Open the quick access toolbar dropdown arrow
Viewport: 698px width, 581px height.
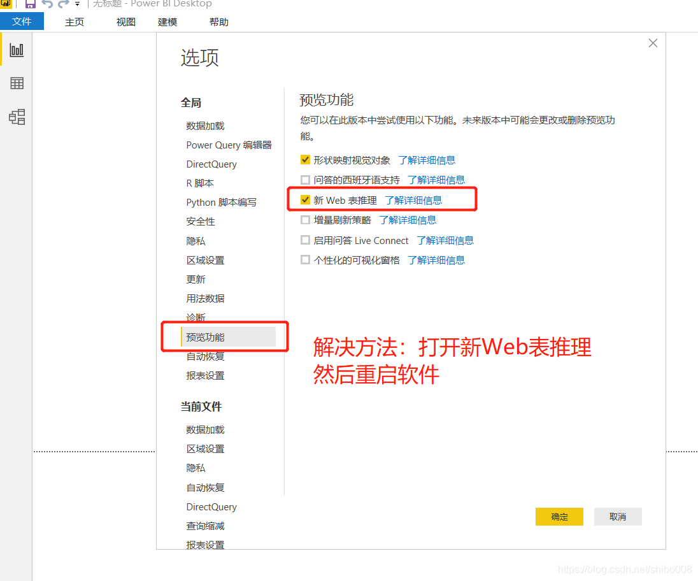tap(78, 4)
